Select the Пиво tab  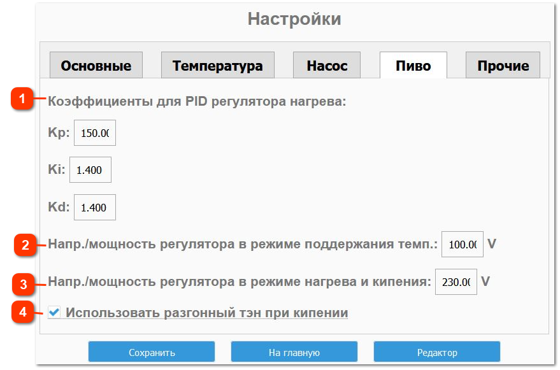click(413, 66)
